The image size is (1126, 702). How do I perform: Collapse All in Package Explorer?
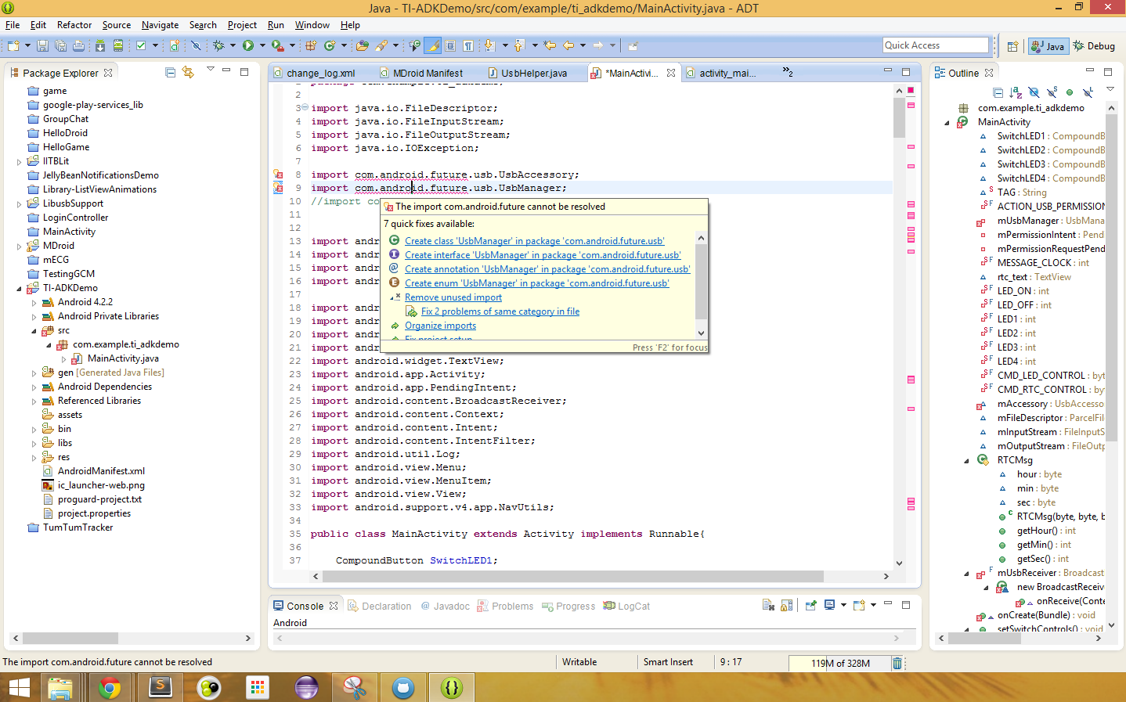pos(171,73)
